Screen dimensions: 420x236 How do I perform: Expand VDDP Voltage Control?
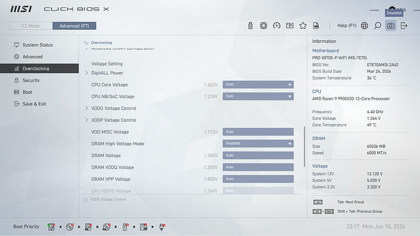tap(114, 120)
